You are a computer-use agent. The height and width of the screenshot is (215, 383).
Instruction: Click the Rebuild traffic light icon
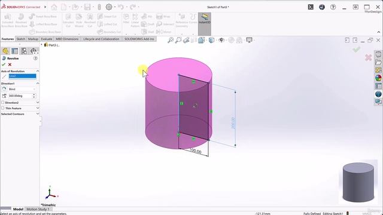click(x=99, y=7)
